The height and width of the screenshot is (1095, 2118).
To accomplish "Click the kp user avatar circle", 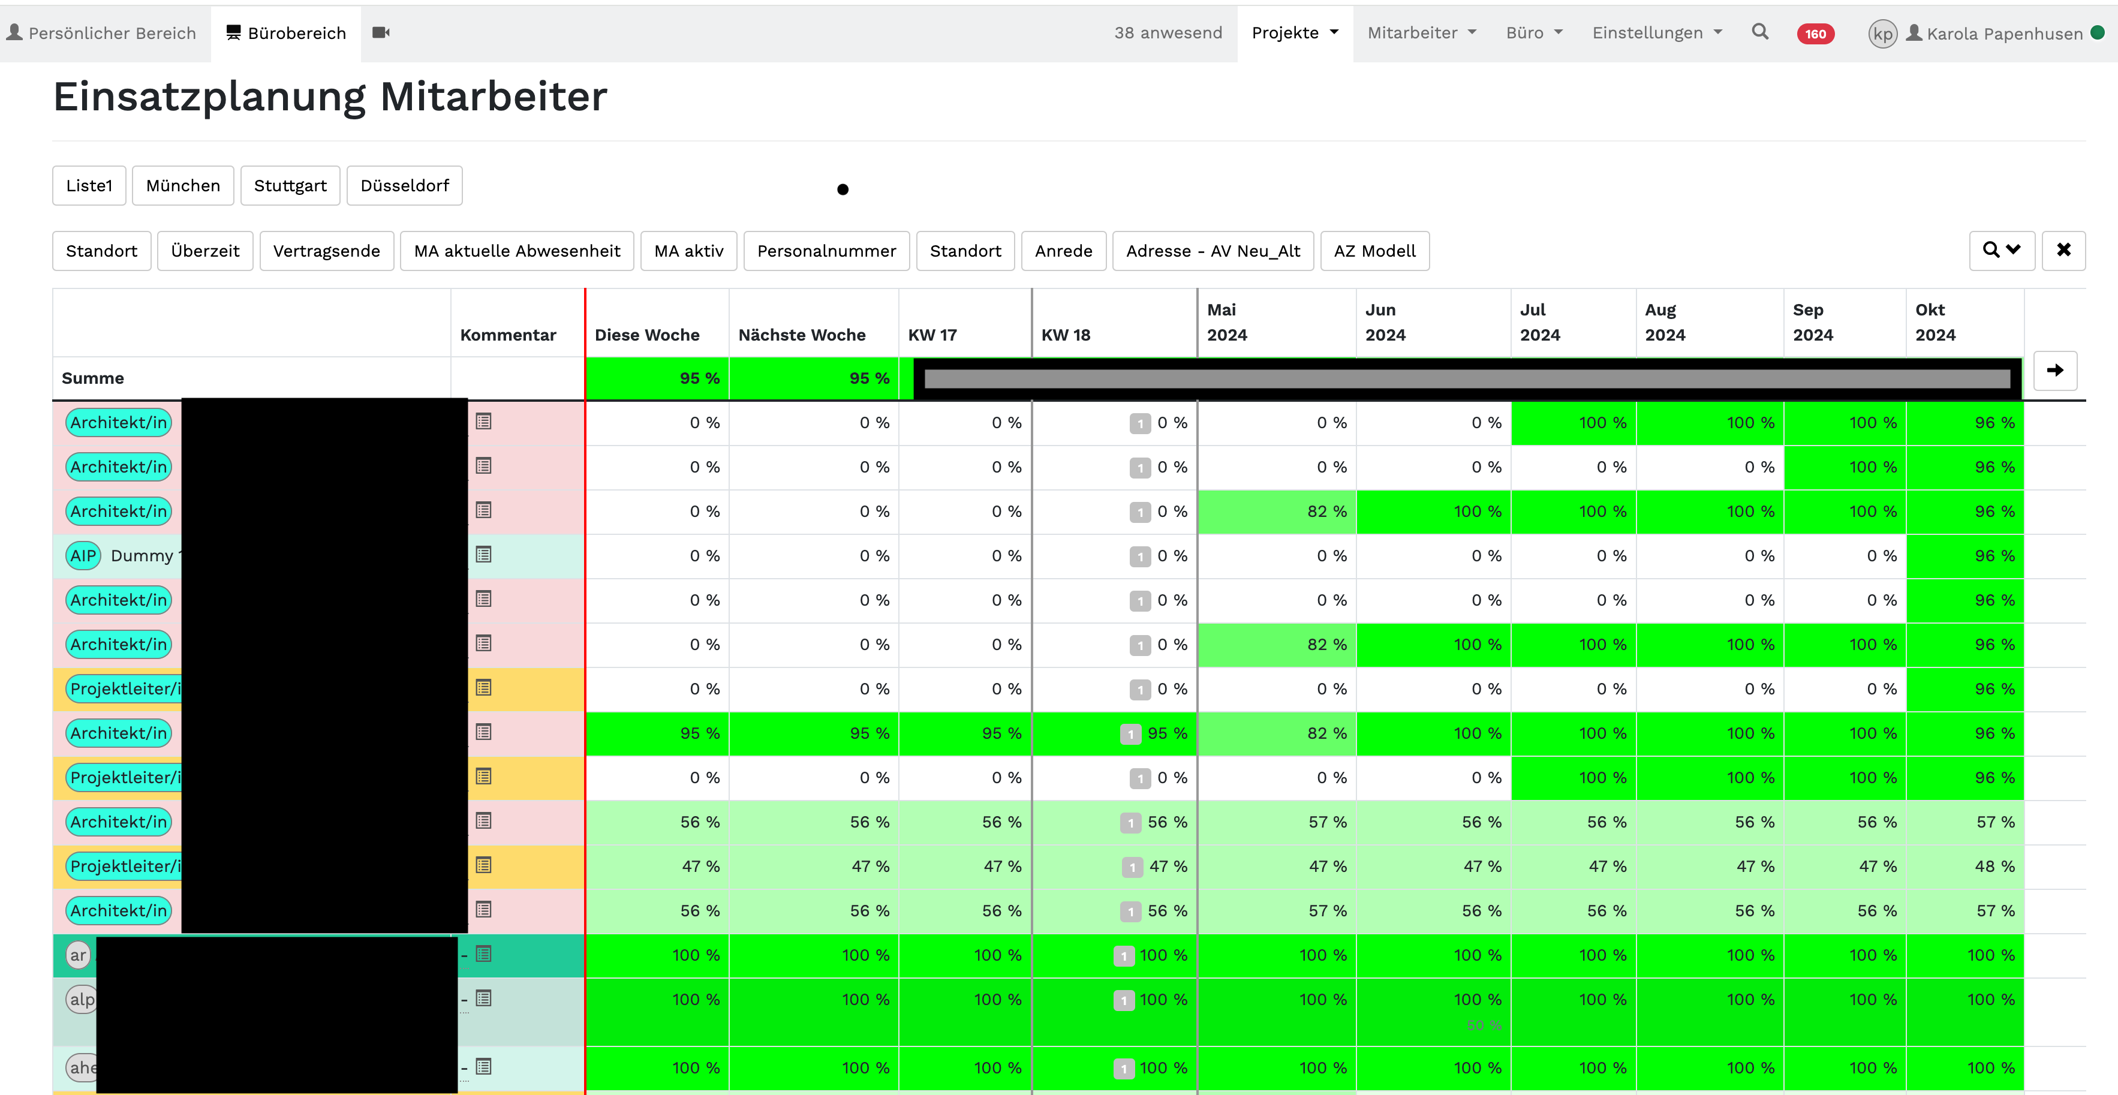I will pos(1882,34).
